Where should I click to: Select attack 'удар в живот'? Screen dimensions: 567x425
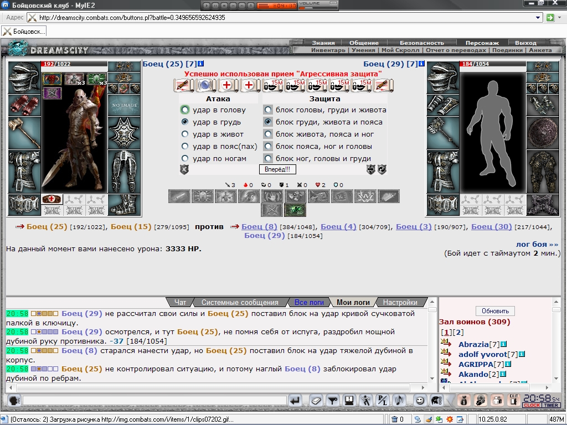pyautogui.click(x=185, y=134)
